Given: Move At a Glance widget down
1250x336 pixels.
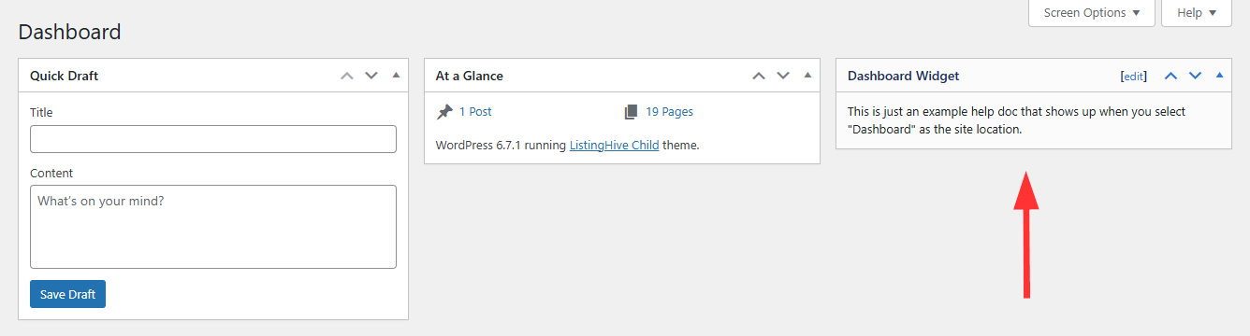Looking at the screenshot, I should click(x=783, y=76).
